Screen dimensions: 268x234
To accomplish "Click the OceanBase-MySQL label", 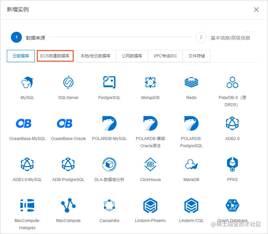I will point(27,139).
